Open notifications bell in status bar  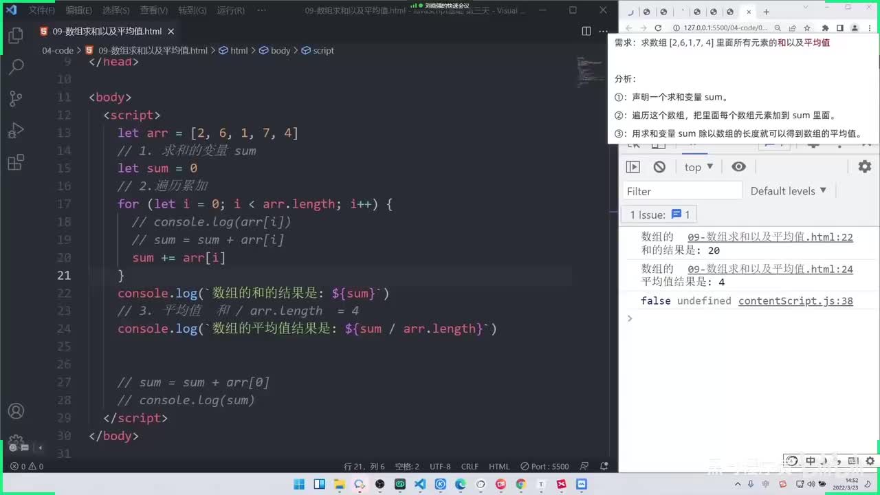(x=604, y=466)
